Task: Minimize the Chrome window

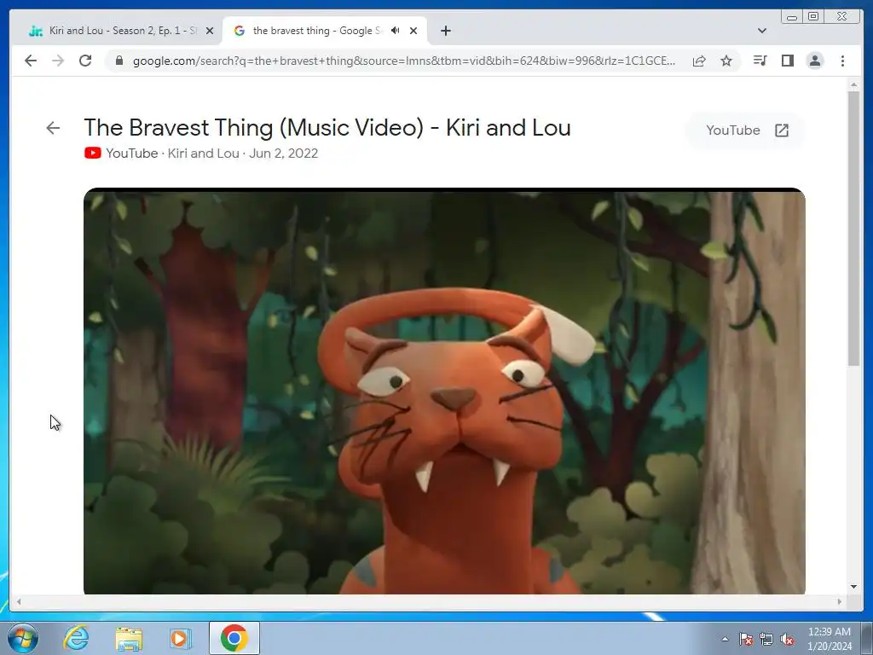Action: point(792,17)
